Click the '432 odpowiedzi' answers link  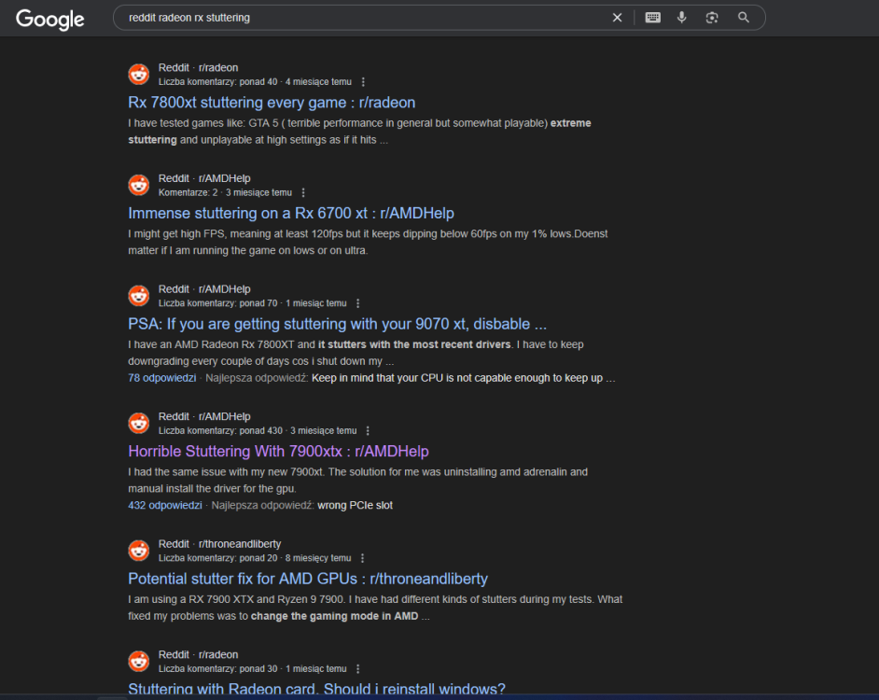[x=164, y=504]
